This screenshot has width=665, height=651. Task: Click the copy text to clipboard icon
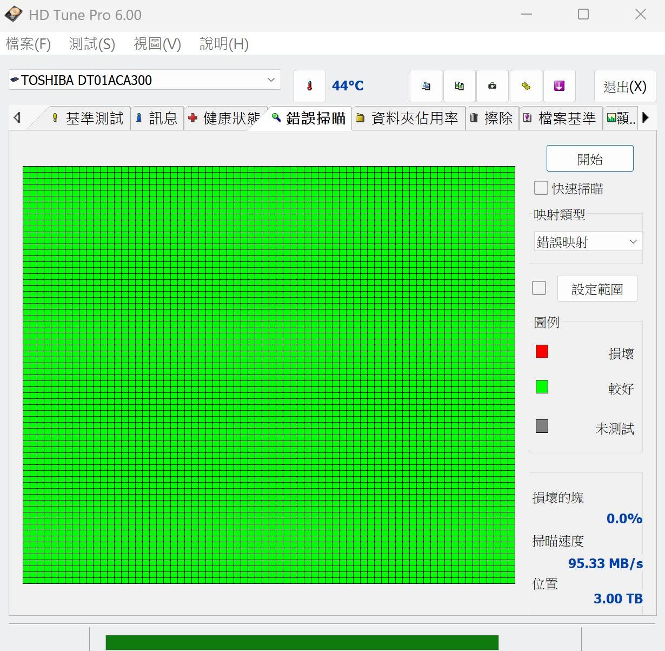(426, 86)
